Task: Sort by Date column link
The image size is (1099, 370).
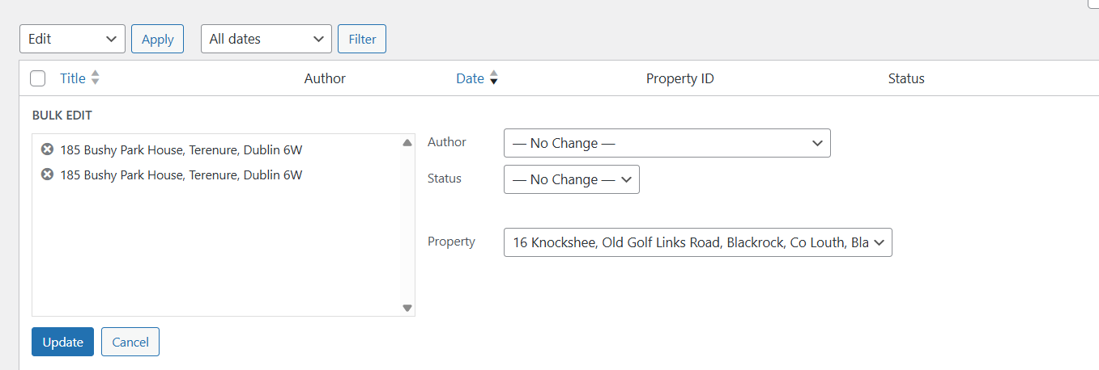Action: point(470,78)
